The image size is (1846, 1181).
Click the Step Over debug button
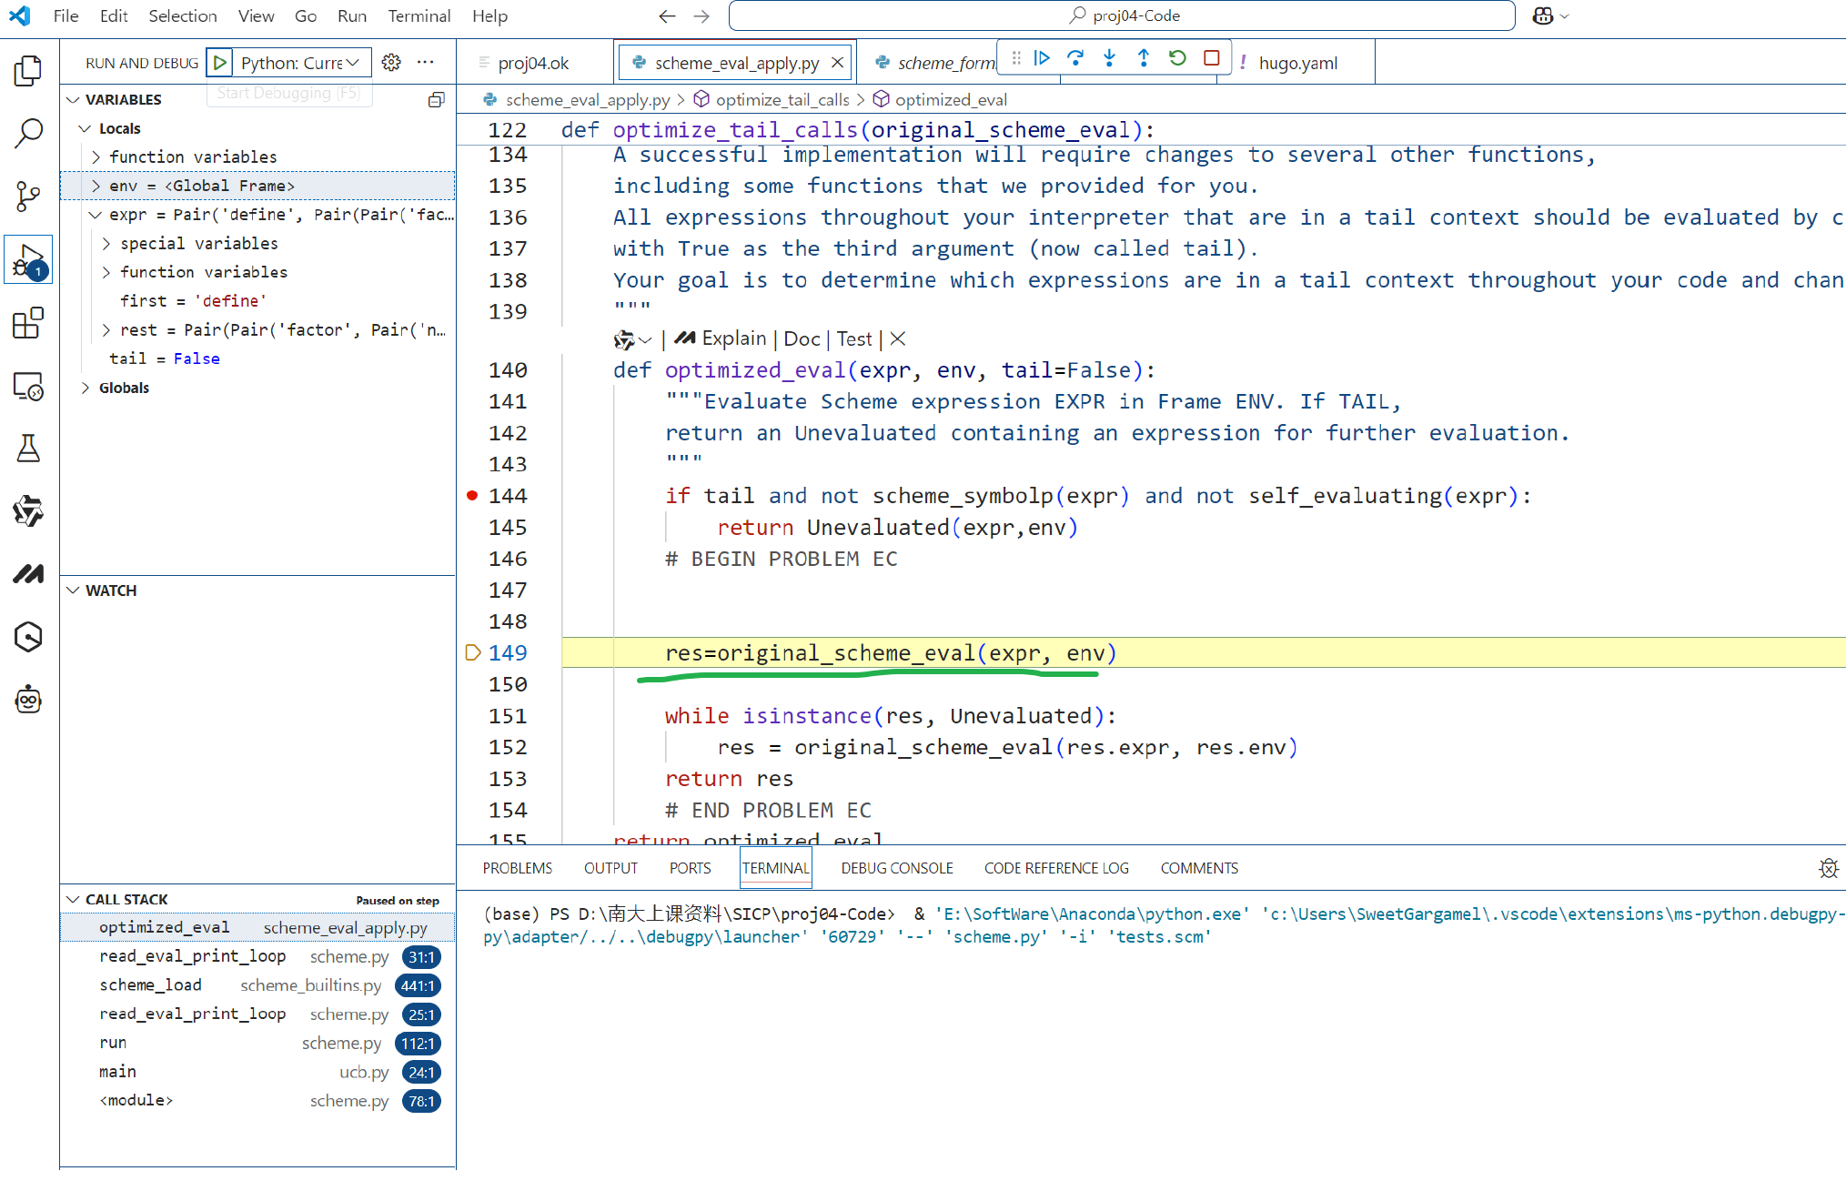pos(1075,58)
